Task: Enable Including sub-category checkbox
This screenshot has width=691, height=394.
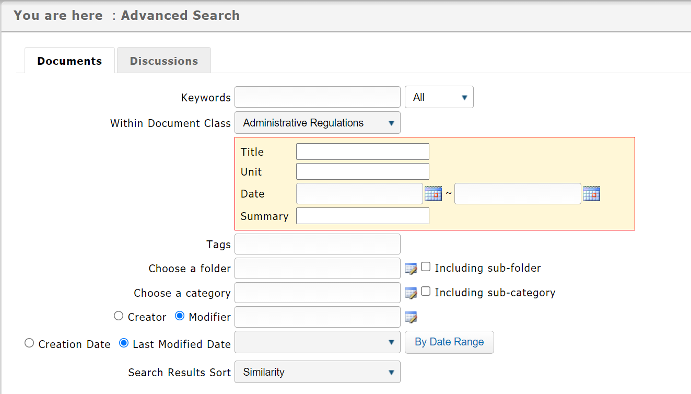Action: (x=426, y=292)
